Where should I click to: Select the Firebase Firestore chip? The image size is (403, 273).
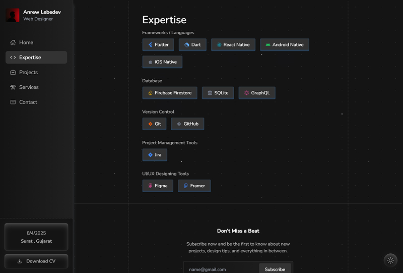point(170,93)
